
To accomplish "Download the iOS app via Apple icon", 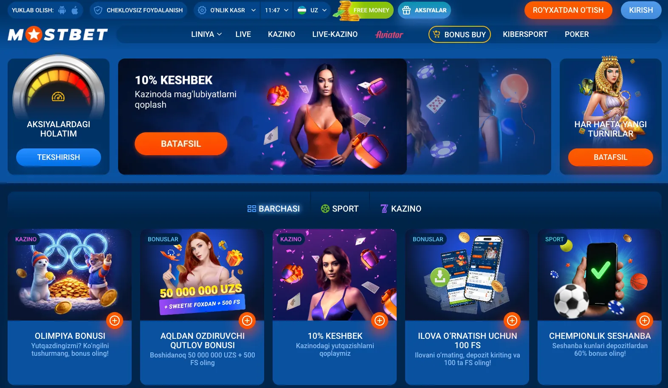I will [x=75, y=10].
